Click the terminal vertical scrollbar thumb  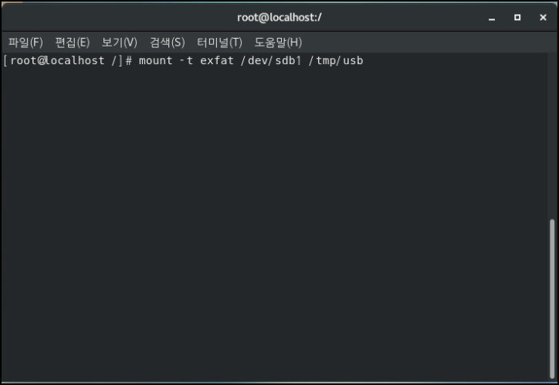tap(552, 299)
